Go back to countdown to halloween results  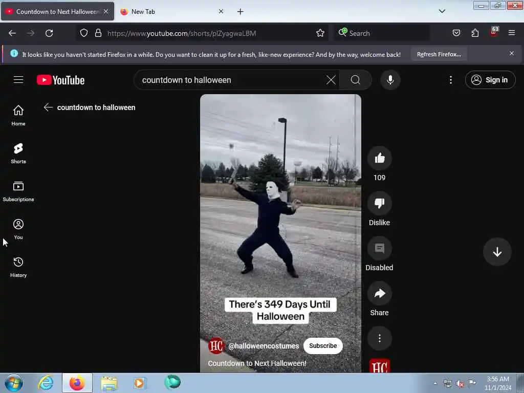coord(49,107)
